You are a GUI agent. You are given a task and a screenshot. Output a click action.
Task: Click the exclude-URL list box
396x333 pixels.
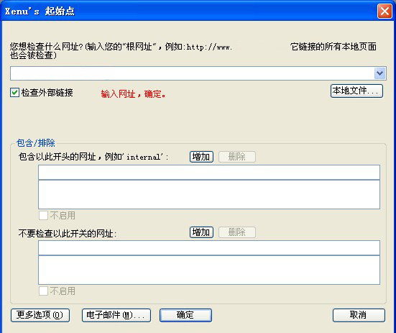coord(209,270)
